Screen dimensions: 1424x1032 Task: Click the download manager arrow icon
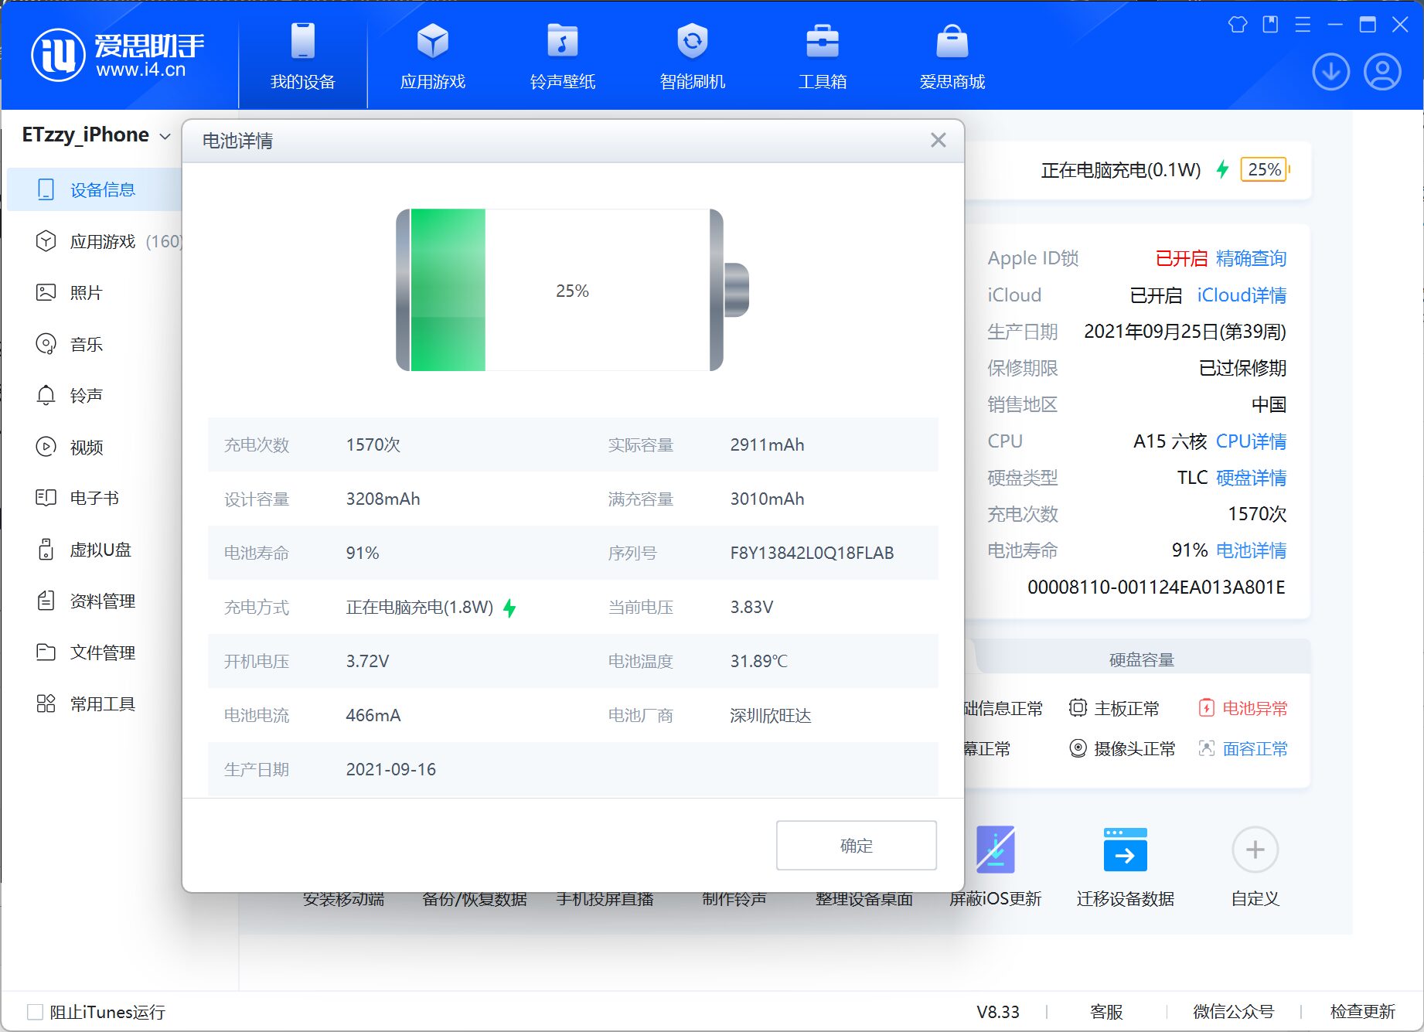[1330, 72]
